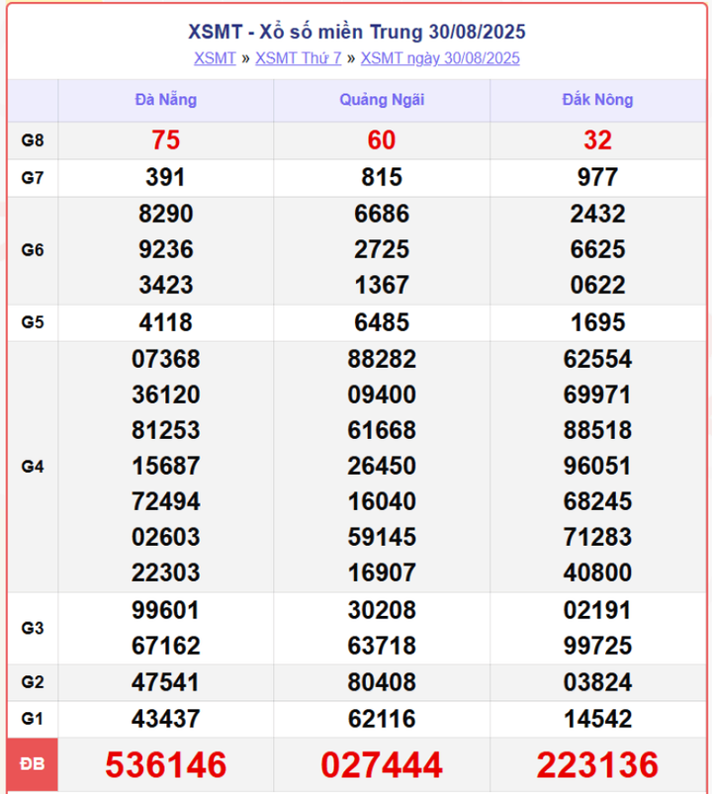Open XSMT ngày 30/08/2025 link
The width and height of the screenshot is (712, 794).
point(440,58)
